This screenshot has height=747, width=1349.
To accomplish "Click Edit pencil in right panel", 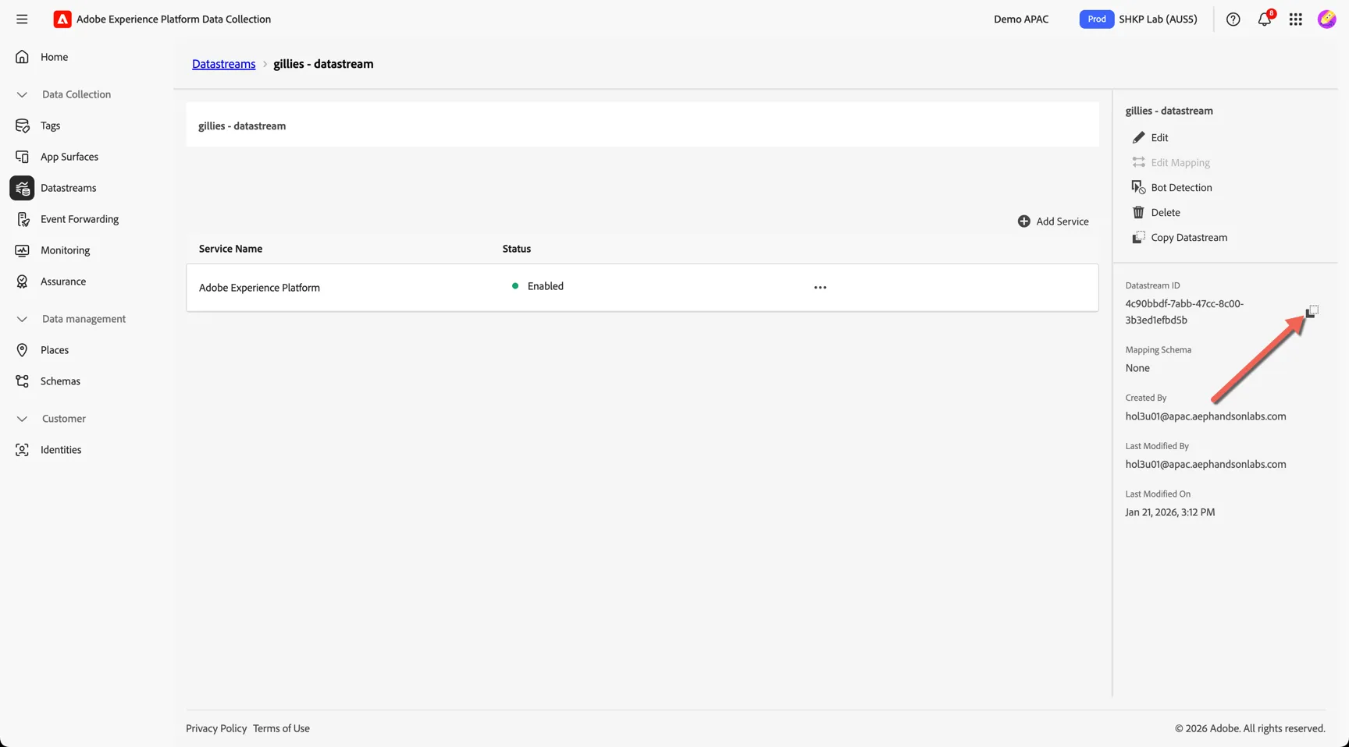I will tap(1150, 138).
